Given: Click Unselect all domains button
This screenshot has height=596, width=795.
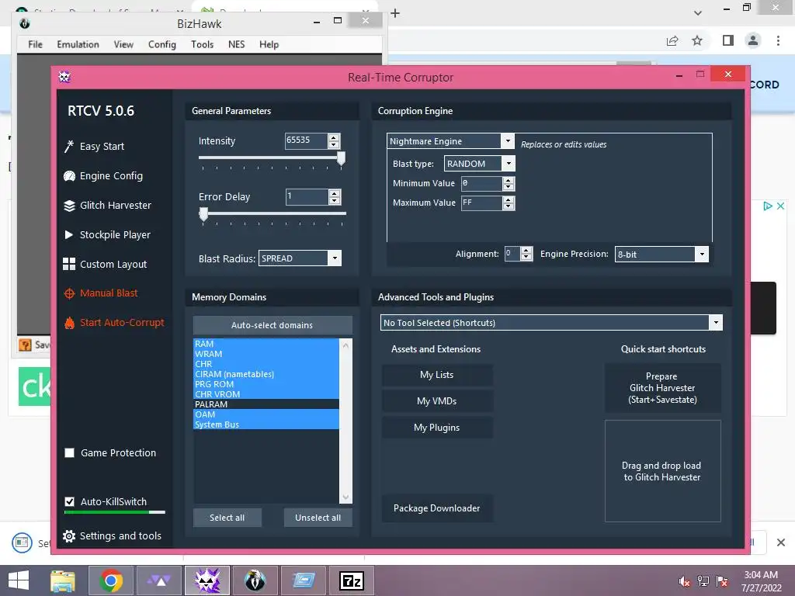Looking at the screenshot, I should point(318,518).
